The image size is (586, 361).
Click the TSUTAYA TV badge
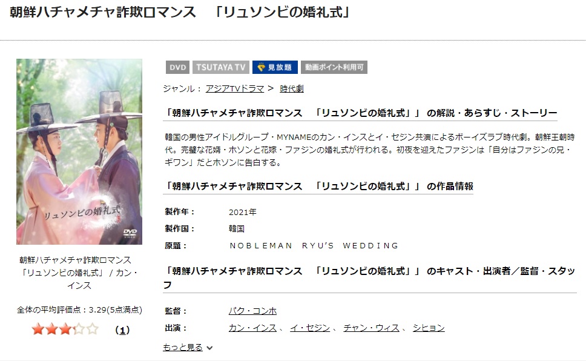(x=220, y=67)
